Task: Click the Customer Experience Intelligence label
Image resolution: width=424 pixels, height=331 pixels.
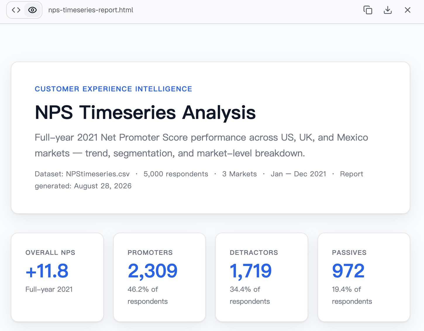Action: click(113, 89)
